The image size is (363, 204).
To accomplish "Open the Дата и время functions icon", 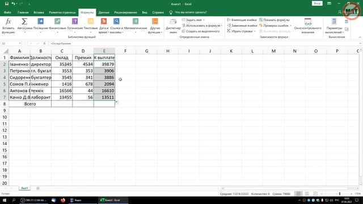I will coord(104,22).
